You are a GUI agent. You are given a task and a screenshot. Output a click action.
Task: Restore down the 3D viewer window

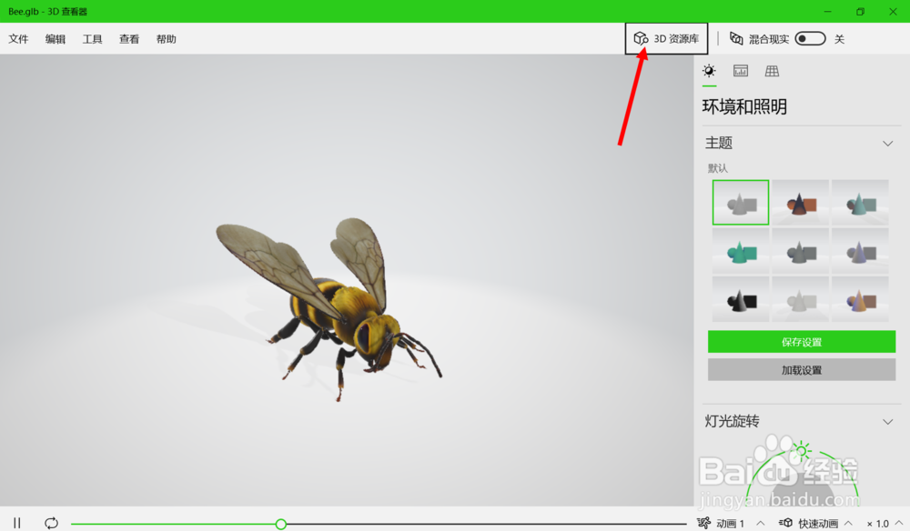coord(860,12)
